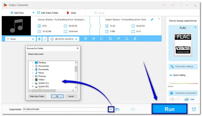
Task: Click the quick setting quality slider handle
Action: 170,83
